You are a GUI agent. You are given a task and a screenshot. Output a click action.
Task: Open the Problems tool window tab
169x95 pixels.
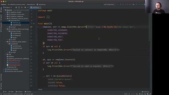pos(19,92)
